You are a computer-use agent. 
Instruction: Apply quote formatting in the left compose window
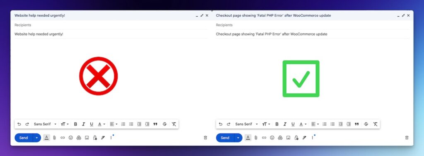click(155, 124)
